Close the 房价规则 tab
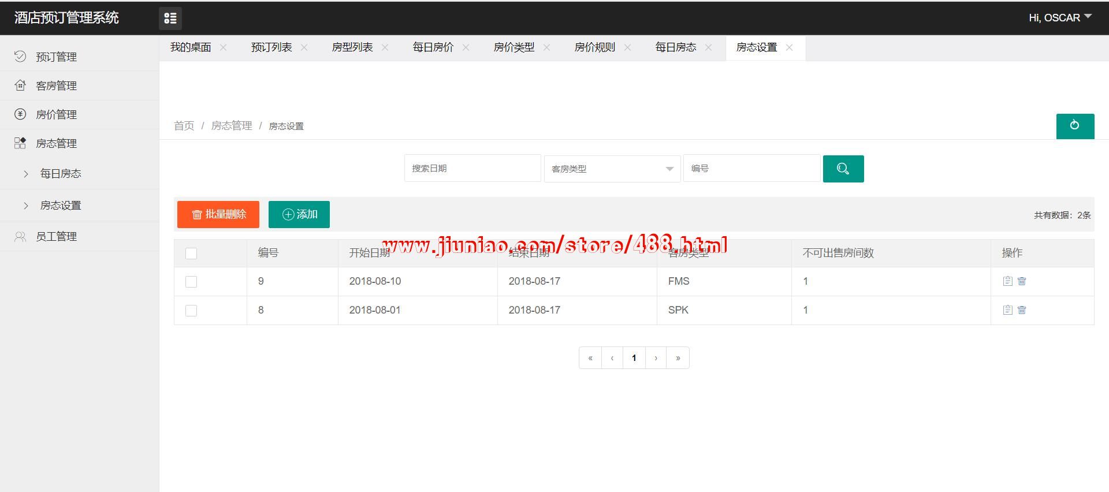Image resolution: width=1109 pixels, height=492 pixels. [627, 47]
